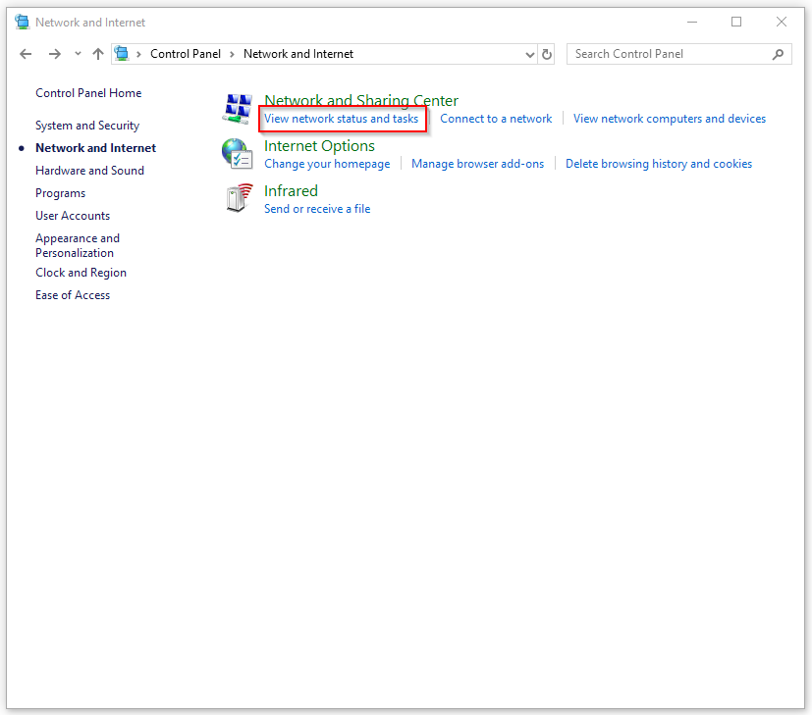Expand the address bar history dropdown
This screenshot has height=715, width=812.
coord(530,54)
